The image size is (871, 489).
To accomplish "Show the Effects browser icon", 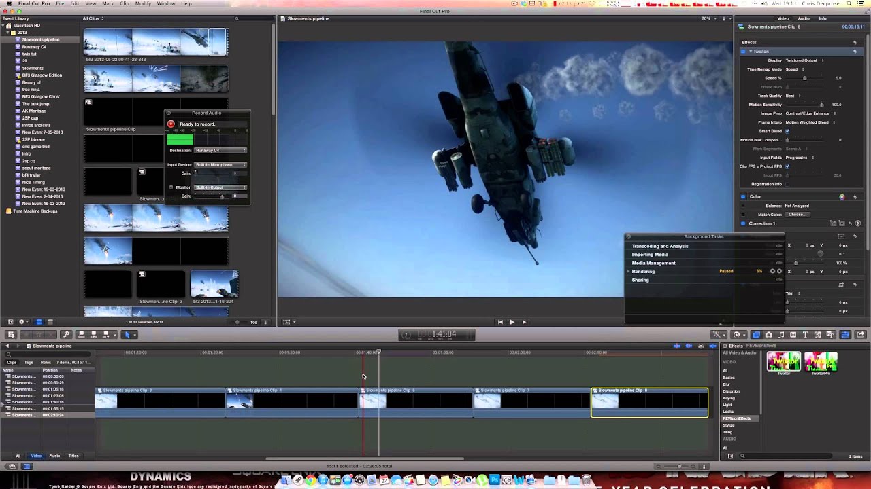I will click(x=756, y=334).
